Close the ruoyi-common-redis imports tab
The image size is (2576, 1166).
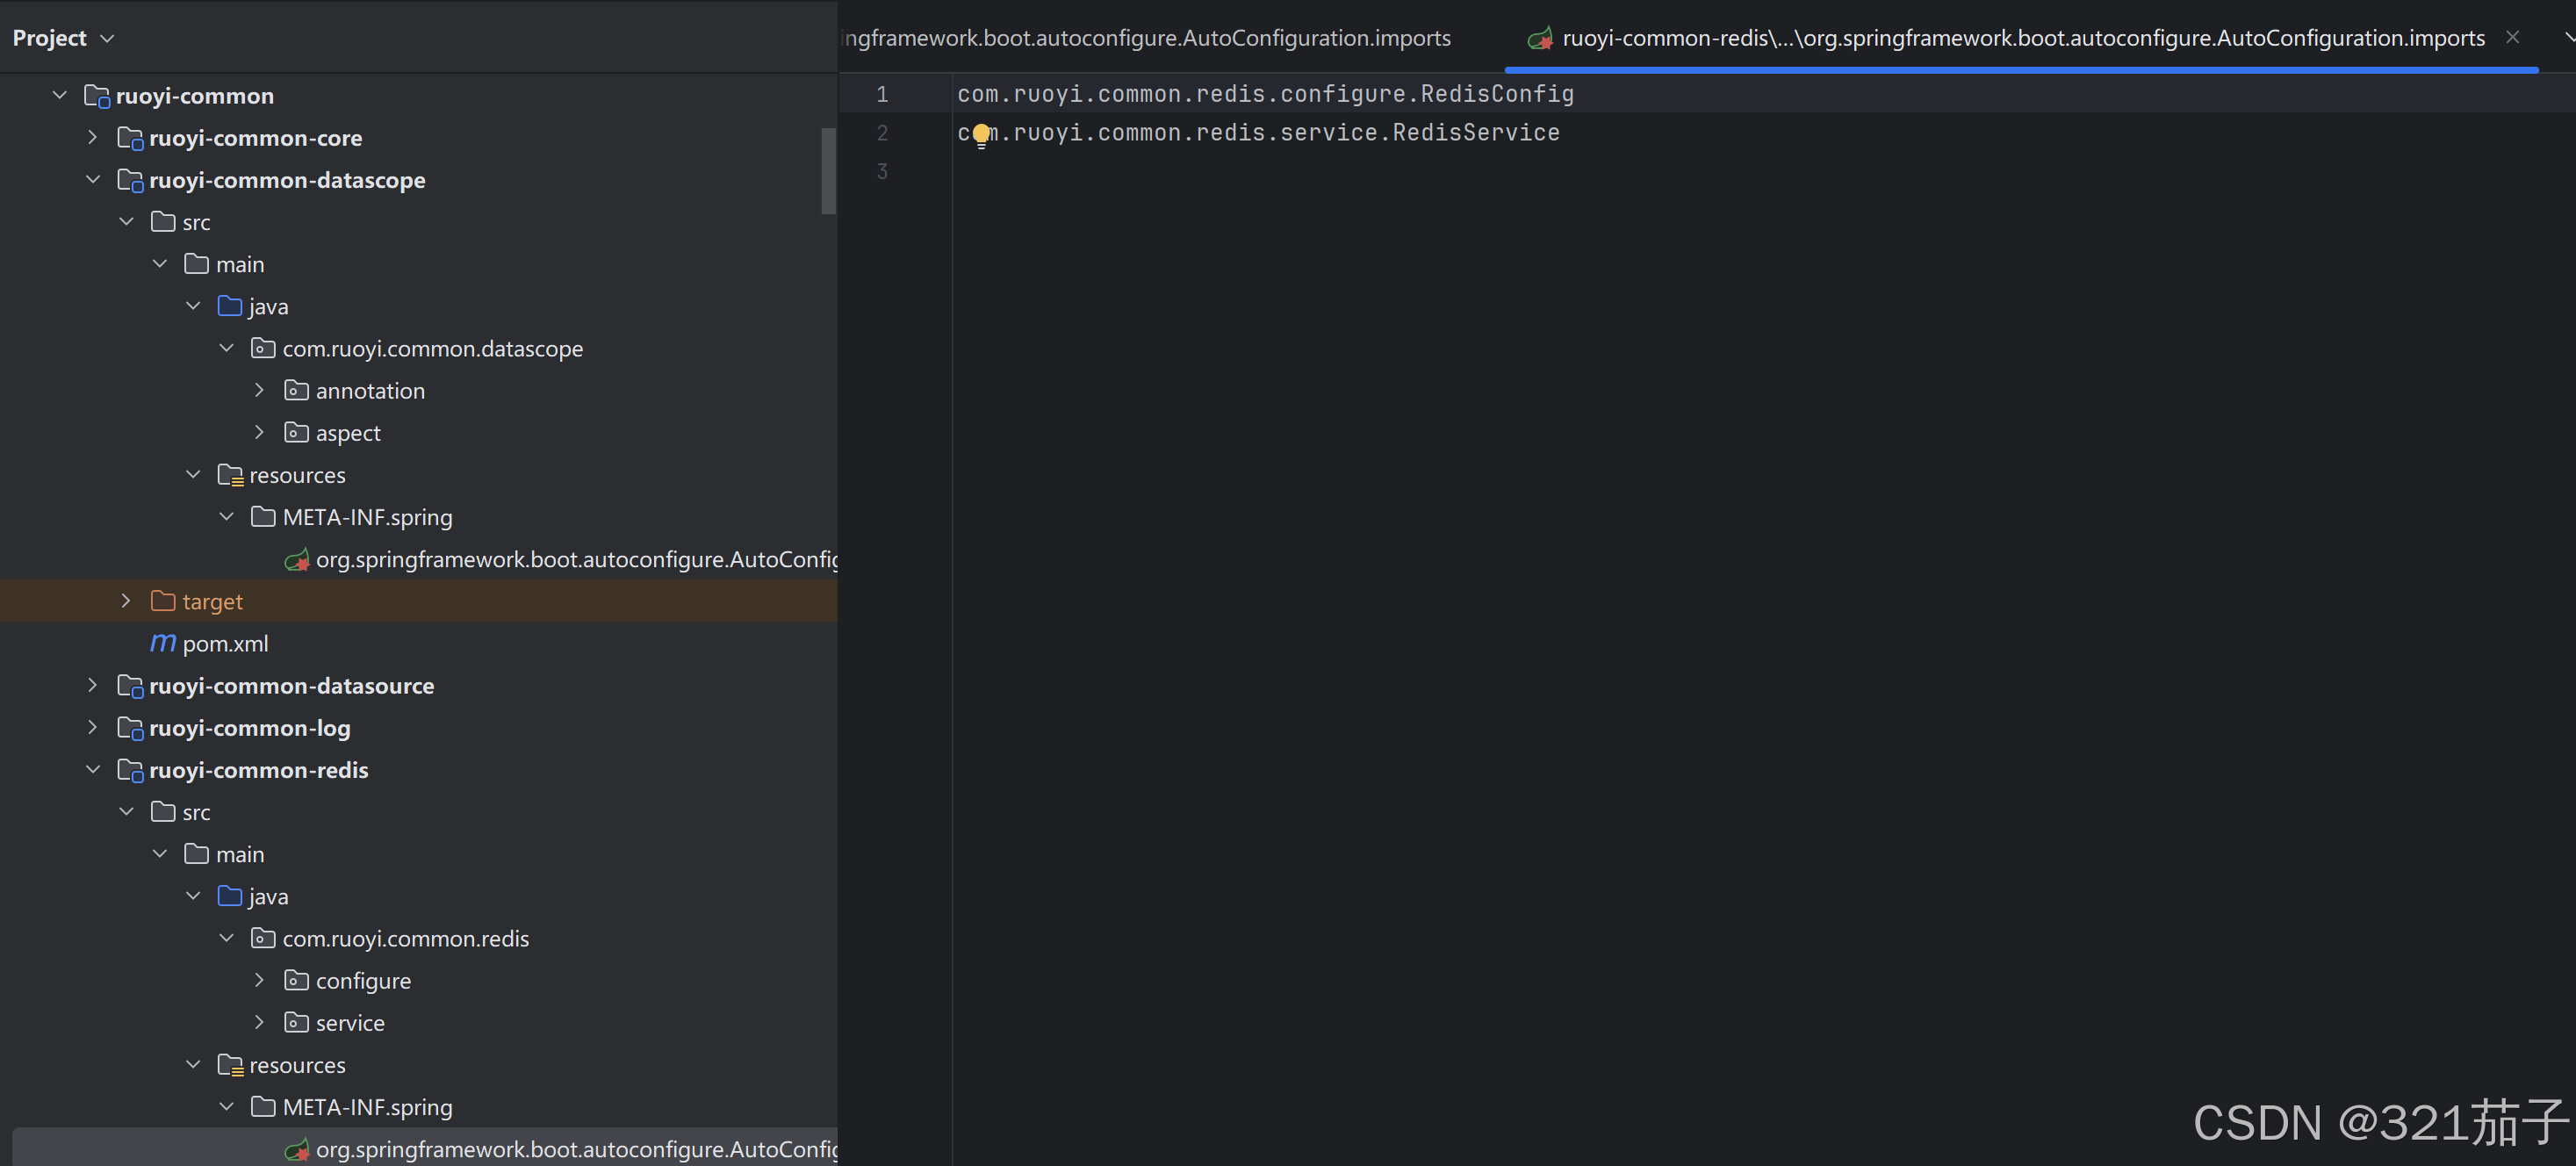(2512, 37)
